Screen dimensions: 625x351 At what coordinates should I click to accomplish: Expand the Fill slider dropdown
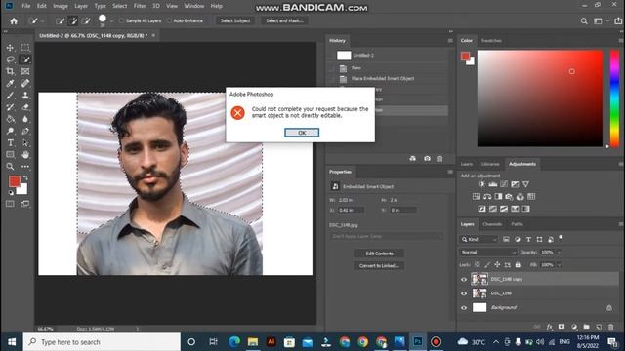(559, 265)
